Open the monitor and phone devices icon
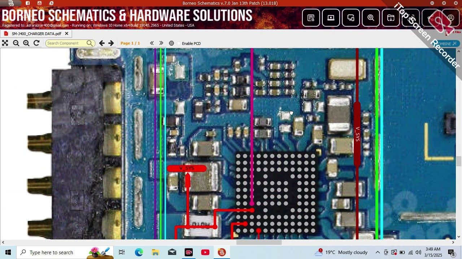The image size is (462, 259). tap(351, 18)
